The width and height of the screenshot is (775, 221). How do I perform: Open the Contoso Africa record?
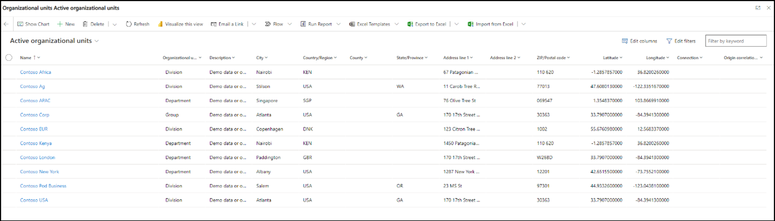pos(35,72)
